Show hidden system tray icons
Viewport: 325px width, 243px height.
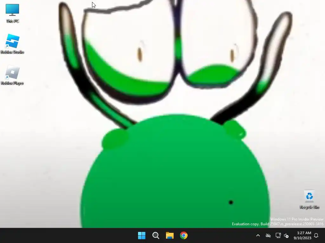coord(258,235)
